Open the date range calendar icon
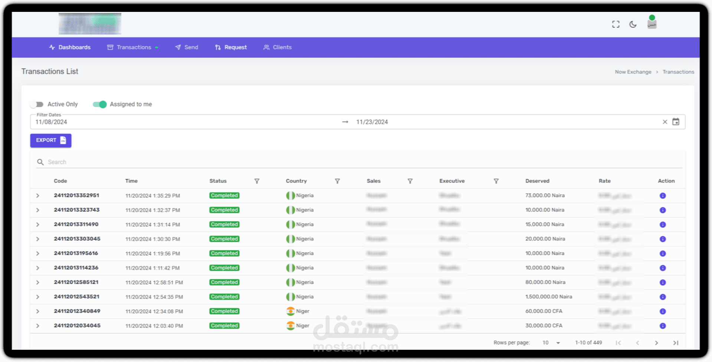The image size is (712, 362). (x=676, y=122)
